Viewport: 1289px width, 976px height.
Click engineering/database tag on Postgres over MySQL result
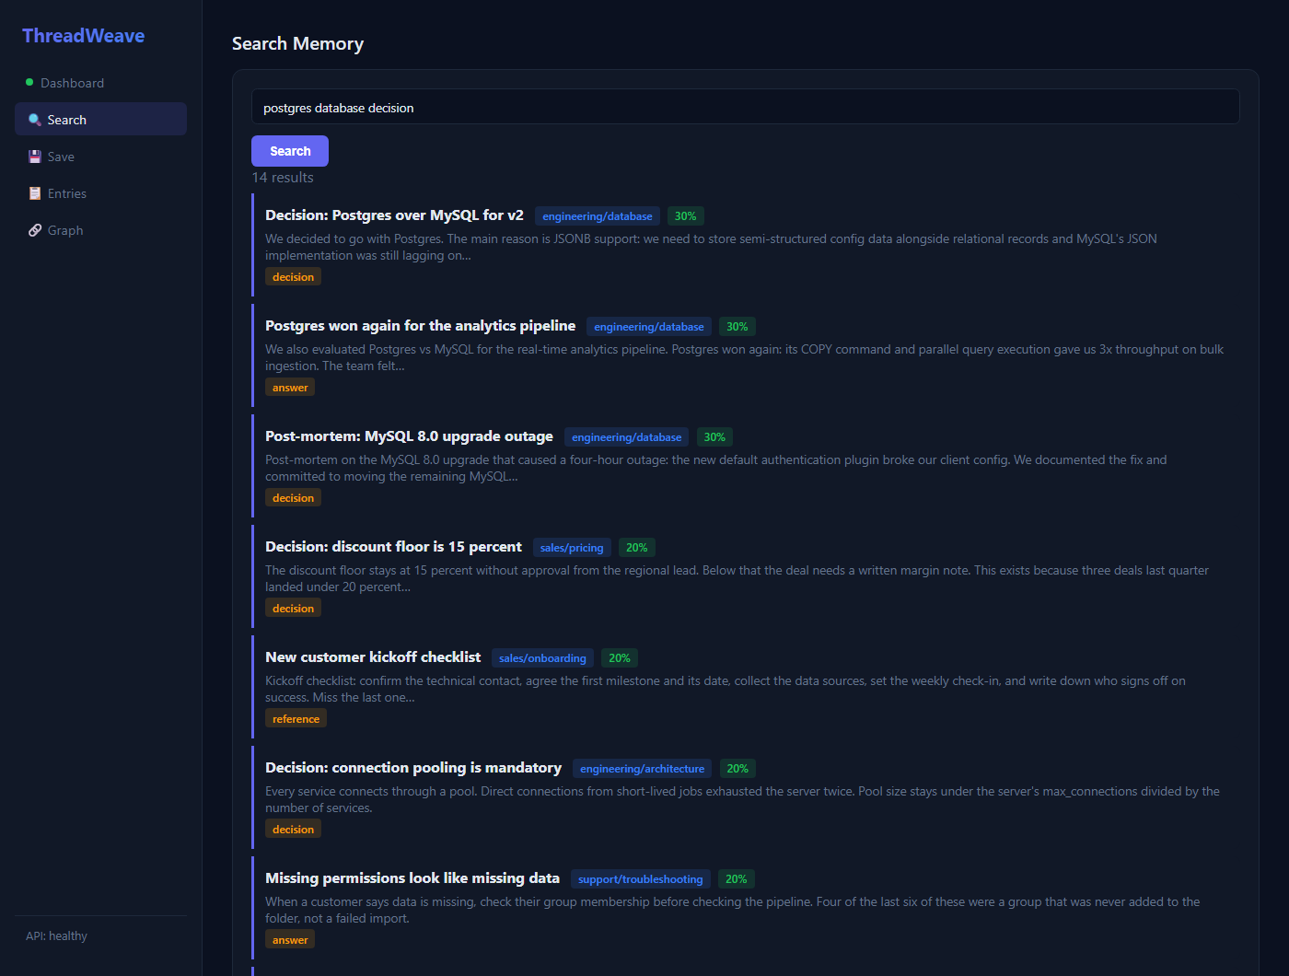598,216
